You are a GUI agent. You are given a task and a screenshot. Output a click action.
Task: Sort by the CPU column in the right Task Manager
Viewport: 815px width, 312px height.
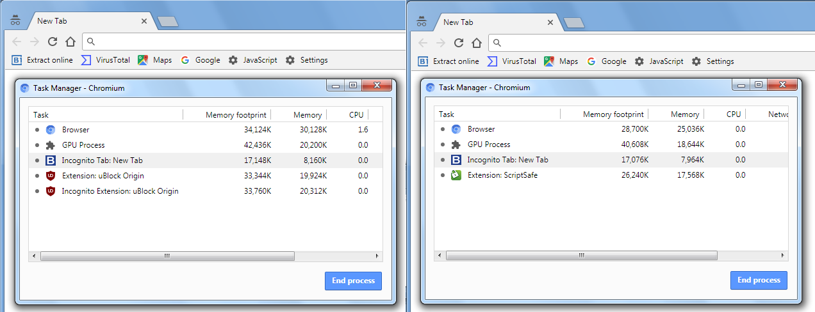coord(725,114)
